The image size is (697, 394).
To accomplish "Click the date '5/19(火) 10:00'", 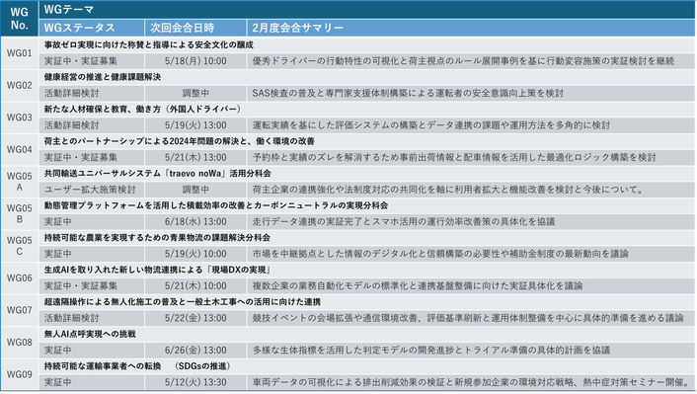I will click(x=195, y=254).
